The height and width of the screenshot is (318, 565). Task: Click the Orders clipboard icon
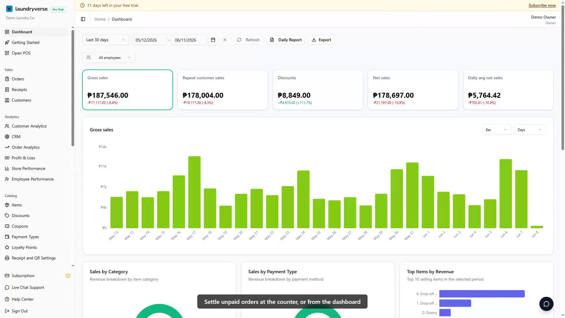7,79
